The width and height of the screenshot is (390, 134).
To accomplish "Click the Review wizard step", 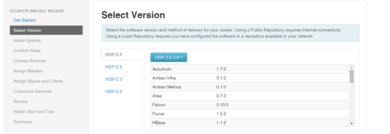I will coord(20,101).
